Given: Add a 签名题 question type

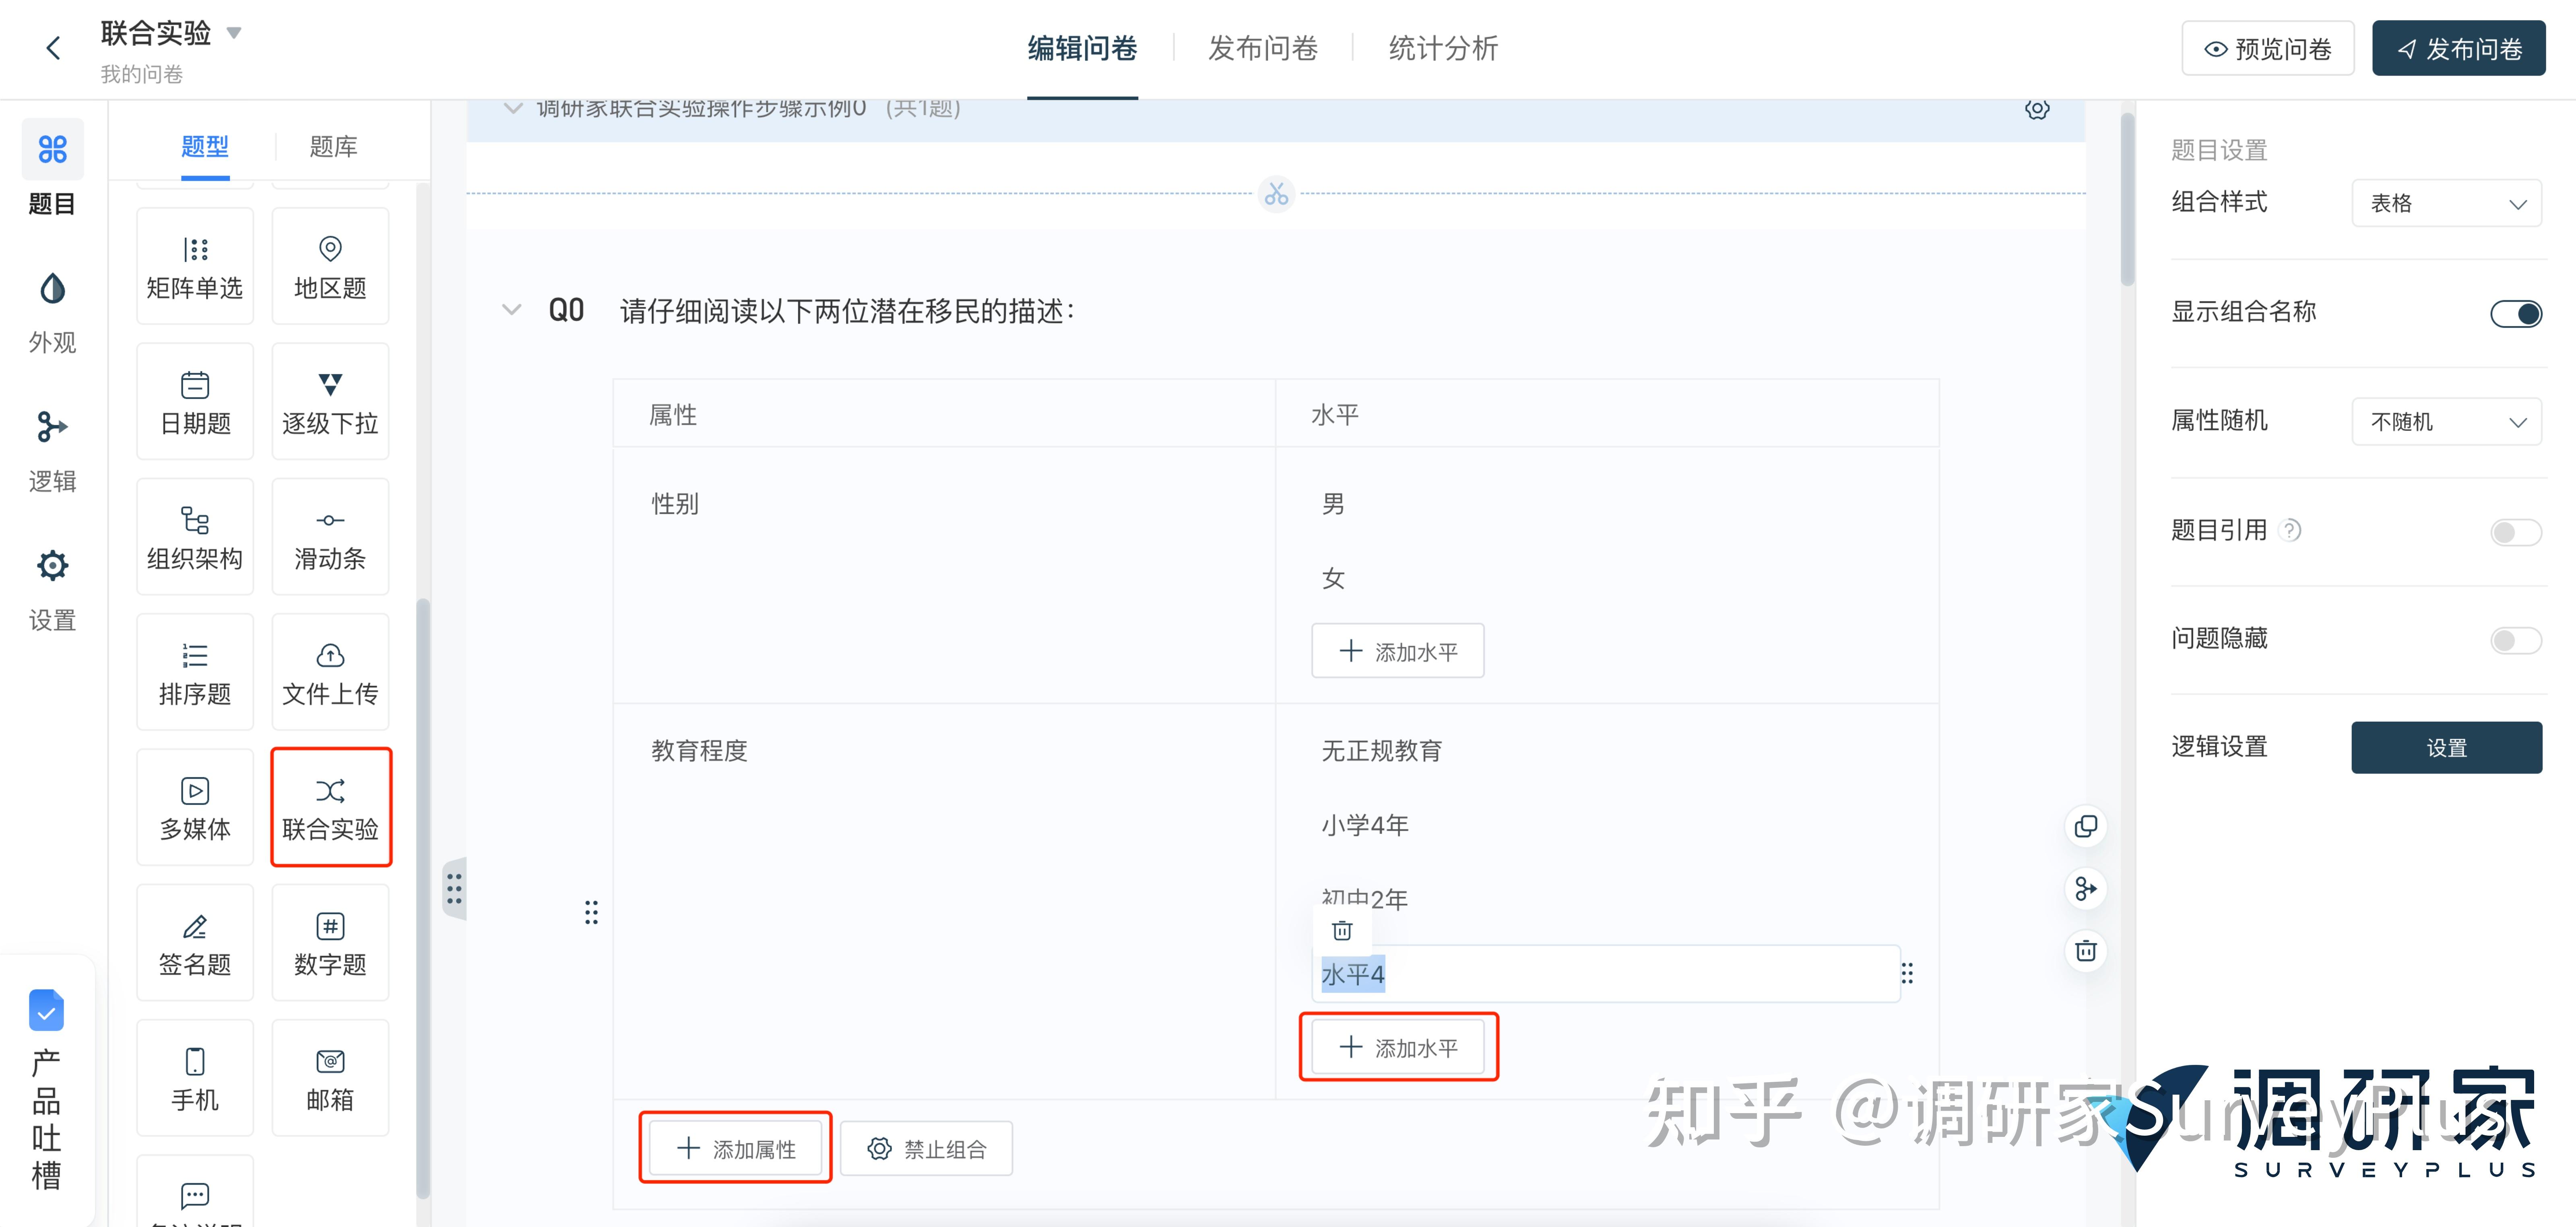Looking at the screenshot, I should (x=195, y=942).
